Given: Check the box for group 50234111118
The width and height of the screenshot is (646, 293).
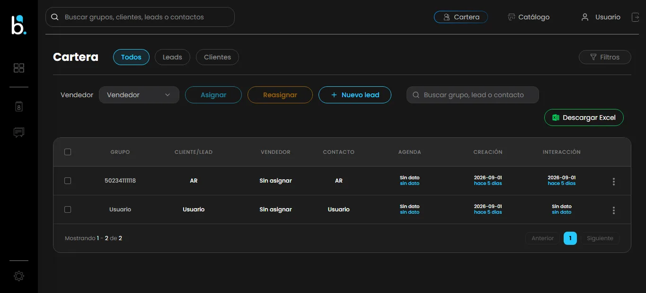Looking at the screenshot, I should pos(68,181).
